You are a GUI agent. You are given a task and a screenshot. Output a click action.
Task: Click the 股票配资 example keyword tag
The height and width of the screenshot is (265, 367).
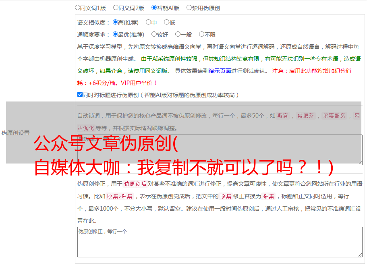pos(334,116)
